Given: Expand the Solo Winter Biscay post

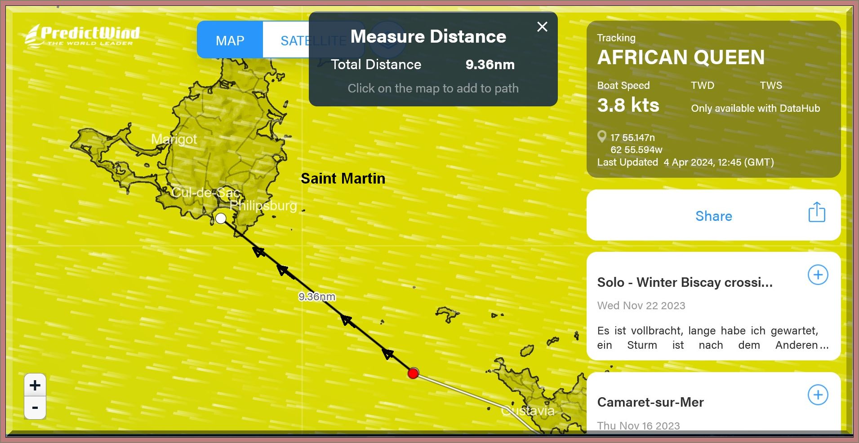Looking at the screenshot, I should click(818, 275).
